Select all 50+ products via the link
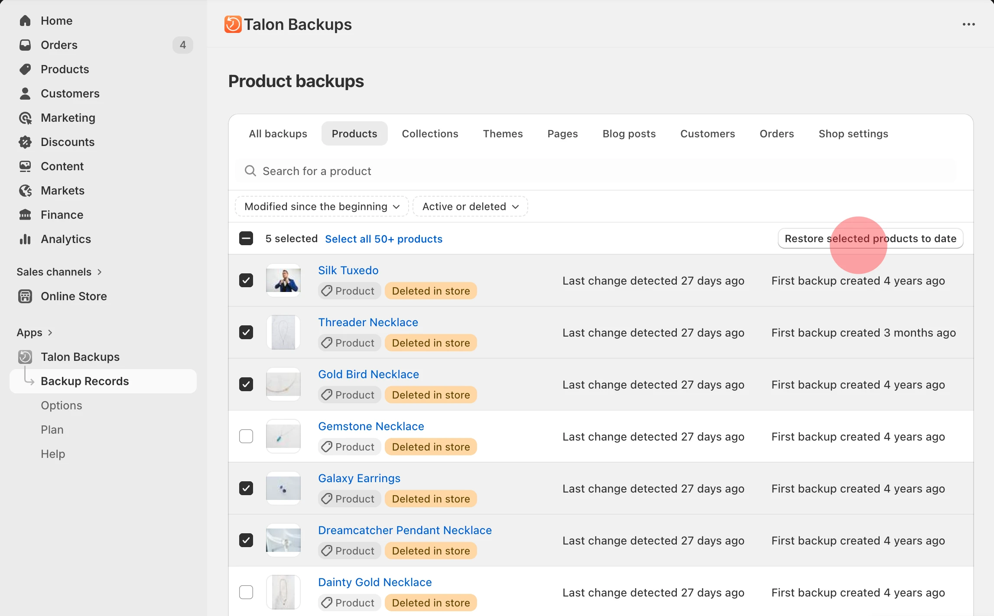This screenshot has width=994, height=616. pos(384,239)
